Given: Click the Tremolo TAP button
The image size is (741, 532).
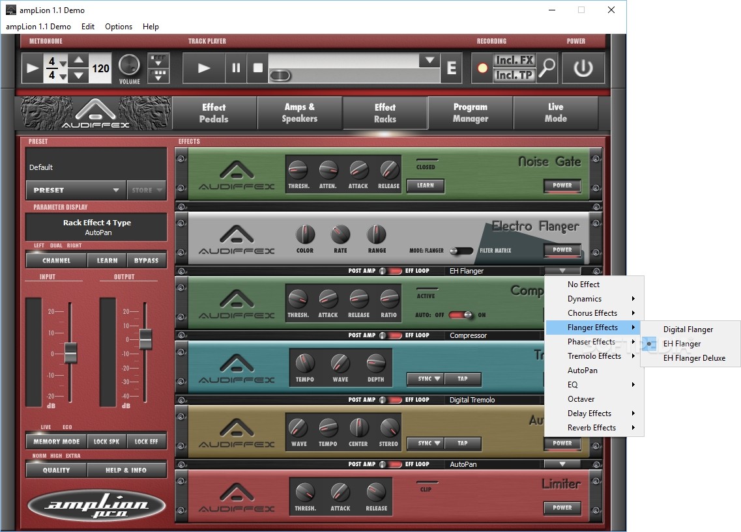Looking at the screenshot, I should [x=463, y=379].
